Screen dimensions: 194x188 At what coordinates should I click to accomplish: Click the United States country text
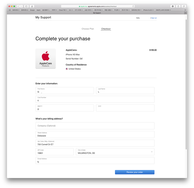(75, 69)
